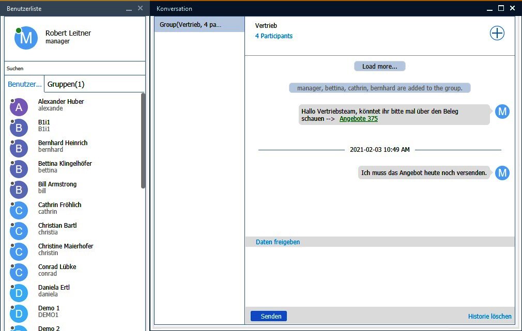Viewport: 522px width, 331px height.
Task: Click the Daten freigeben link
Action: click(x=278, y=242)
